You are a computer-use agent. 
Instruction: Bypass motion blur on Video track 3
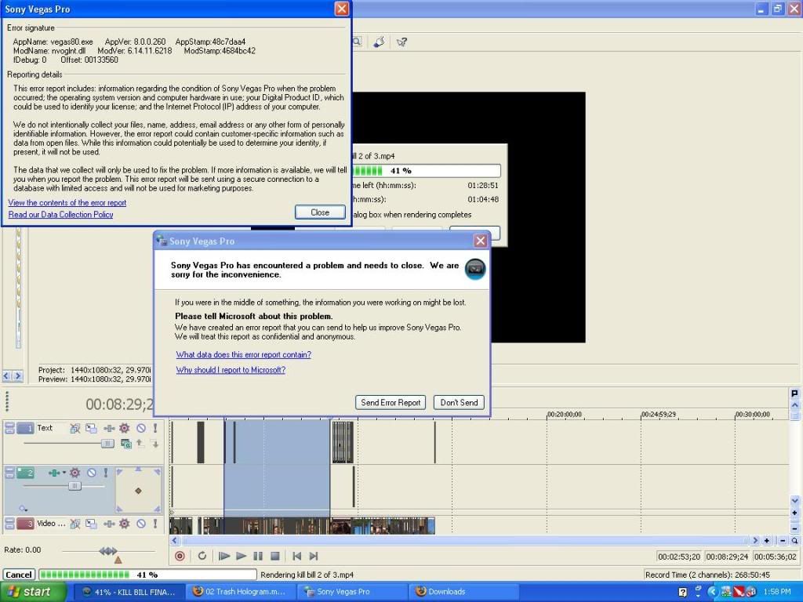click(x=74, y=523)
